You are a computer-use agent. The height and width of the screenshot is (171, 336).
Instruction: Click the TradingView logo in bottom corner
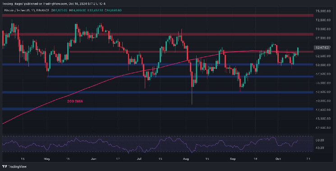point(14,166)
